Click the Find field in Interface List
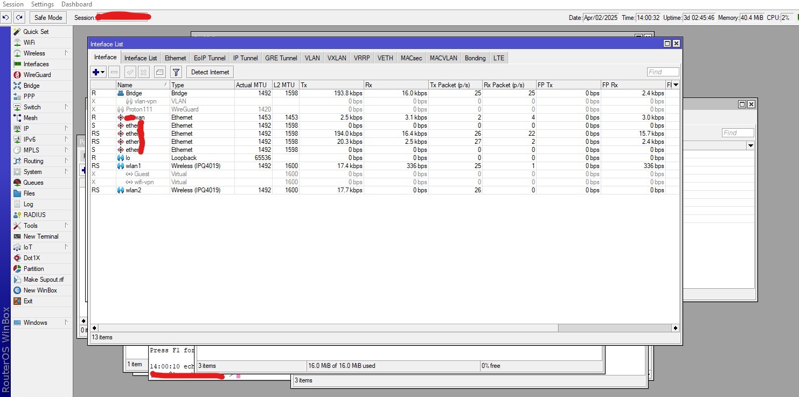This screenshot has height=397, width=799. tap(663, 72)
